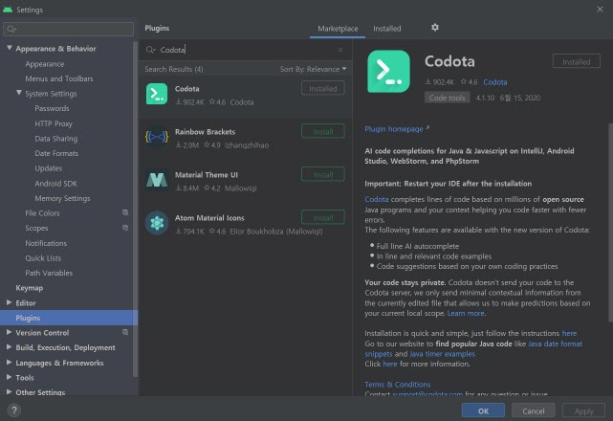
Task: Open Path Variables settings
Action: coord(49,273)
